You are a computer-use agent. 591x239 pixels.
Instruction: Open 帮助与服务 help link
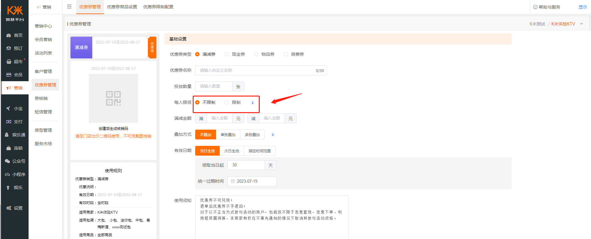(x=550, y=7)
